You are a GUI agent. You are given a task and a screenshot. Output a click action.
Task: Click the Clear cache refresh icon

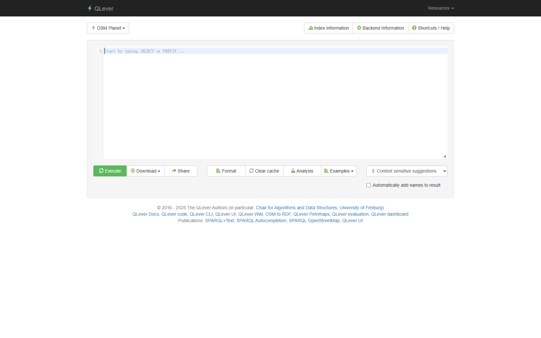(252, 171)
